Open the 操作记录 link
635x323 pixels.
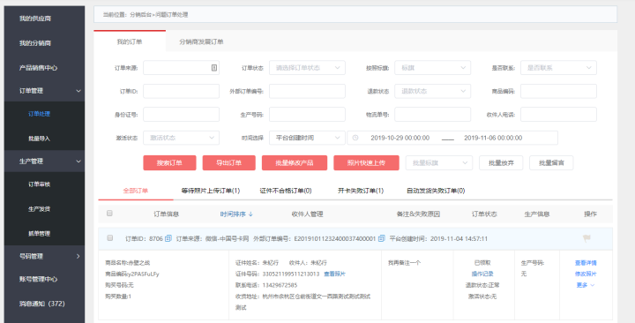(x=482, y=274)
